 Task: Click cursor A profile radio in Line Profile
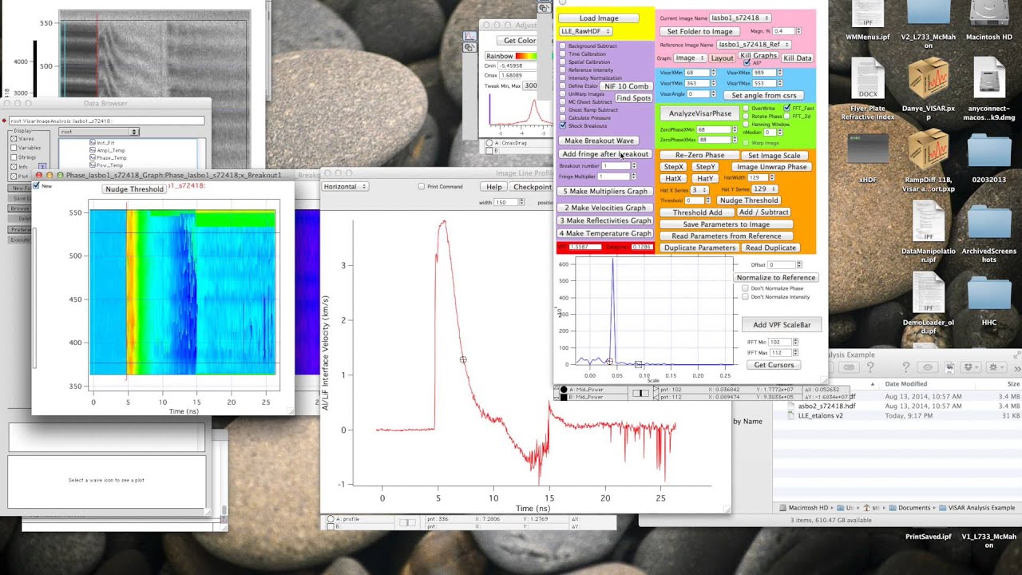[330, 519]
